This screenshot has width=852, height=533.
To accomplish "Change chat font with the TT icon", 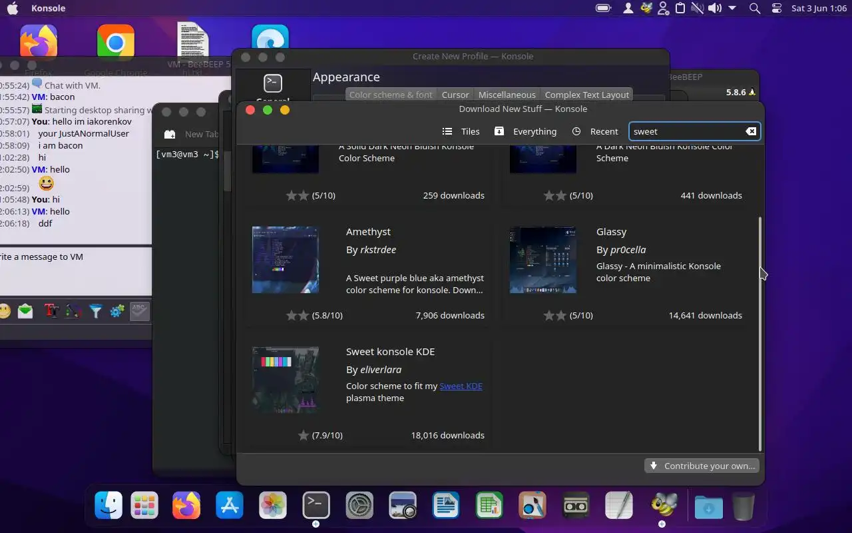I will tap(51, 311).
